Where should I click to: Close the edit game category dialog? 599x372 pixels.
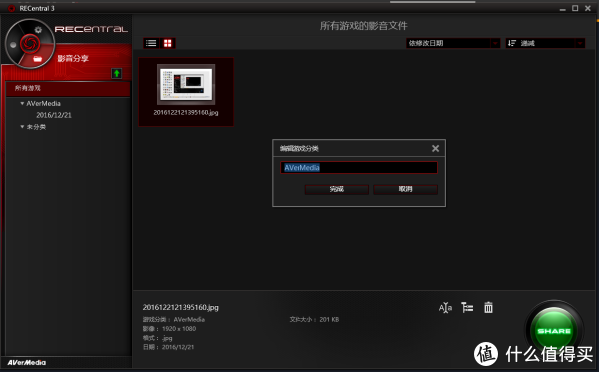point(435,148)
